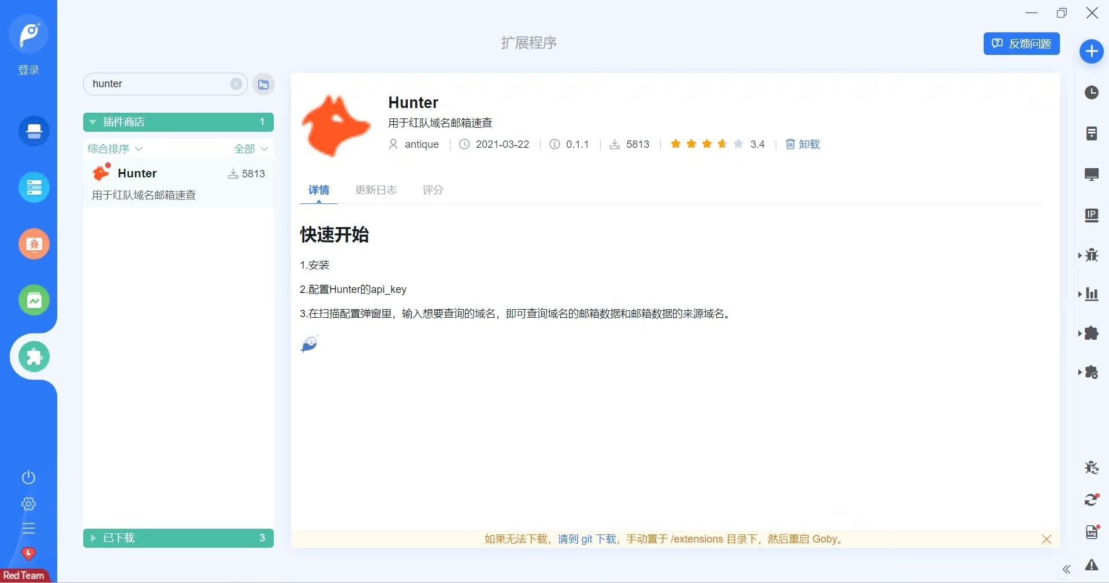Open the 全部 filter dropdown
This screenshot has height=583, width=1109.
pyautogui.click(x=251, y=149)
